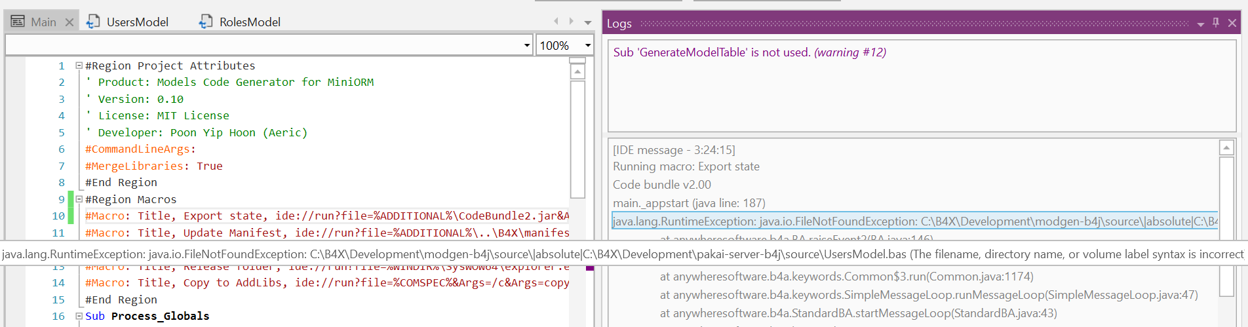Click the Code bundle v2.00 log line
This screenshot has width=1248, height=327.
coord(661,185)
